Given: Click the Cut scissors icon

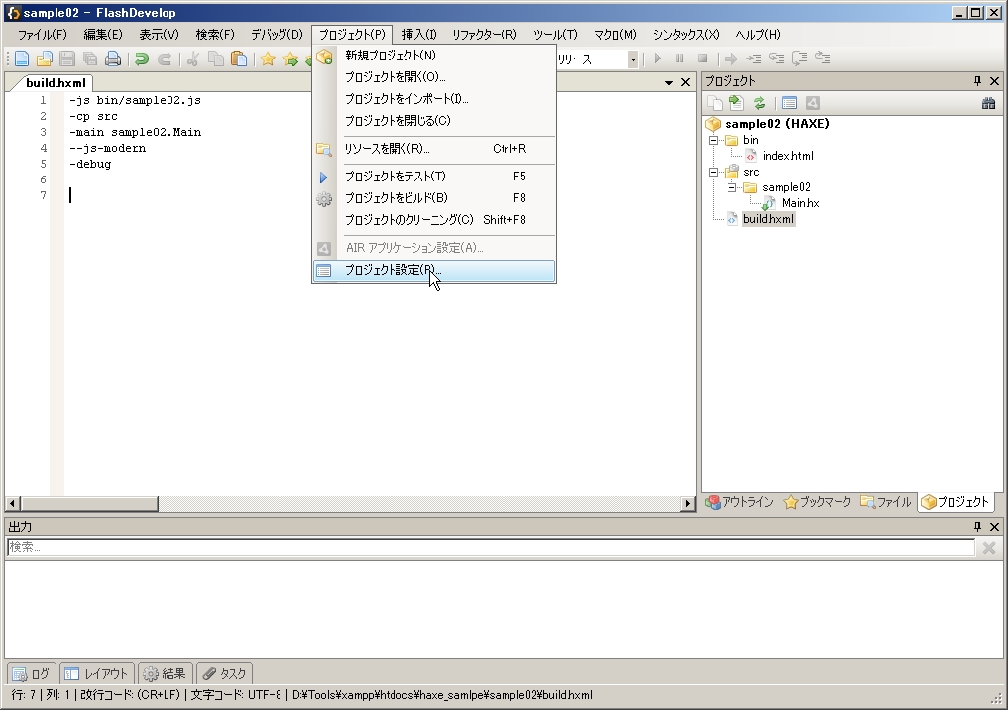Looking at the screenshot, I should (x=192, y=59).
